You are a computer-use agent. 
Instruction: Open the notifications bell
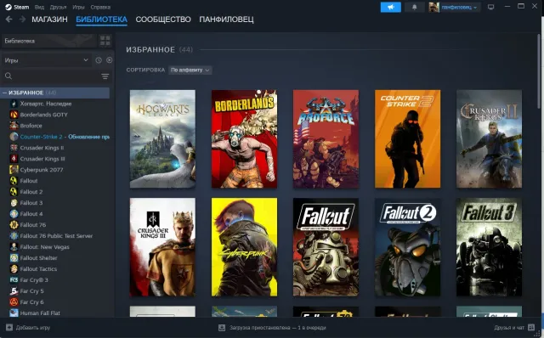pyautogui.click(x=414, y=8)
